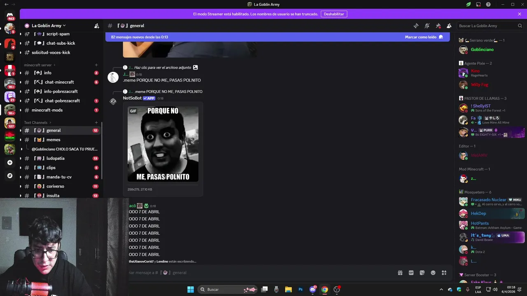Screen dimensions: 527x296
Task: Open pinned messages icon
Action: tap(438, 25)
